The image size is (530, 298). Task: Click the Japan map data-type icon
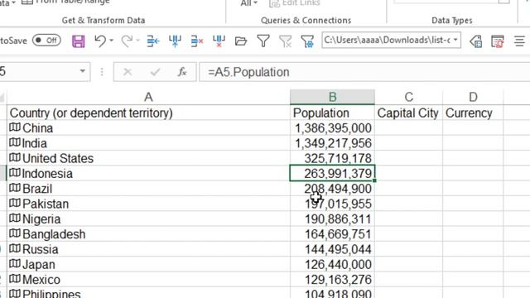coord(15,264)
